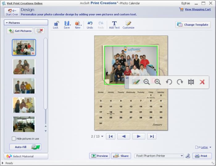Click the Undo arrow icon
The image size is (216, 166).
[x=90, y=25]
